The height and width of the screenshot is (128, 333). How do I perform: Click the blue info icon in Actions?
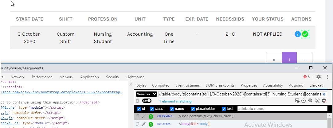(x=297, y=34)
